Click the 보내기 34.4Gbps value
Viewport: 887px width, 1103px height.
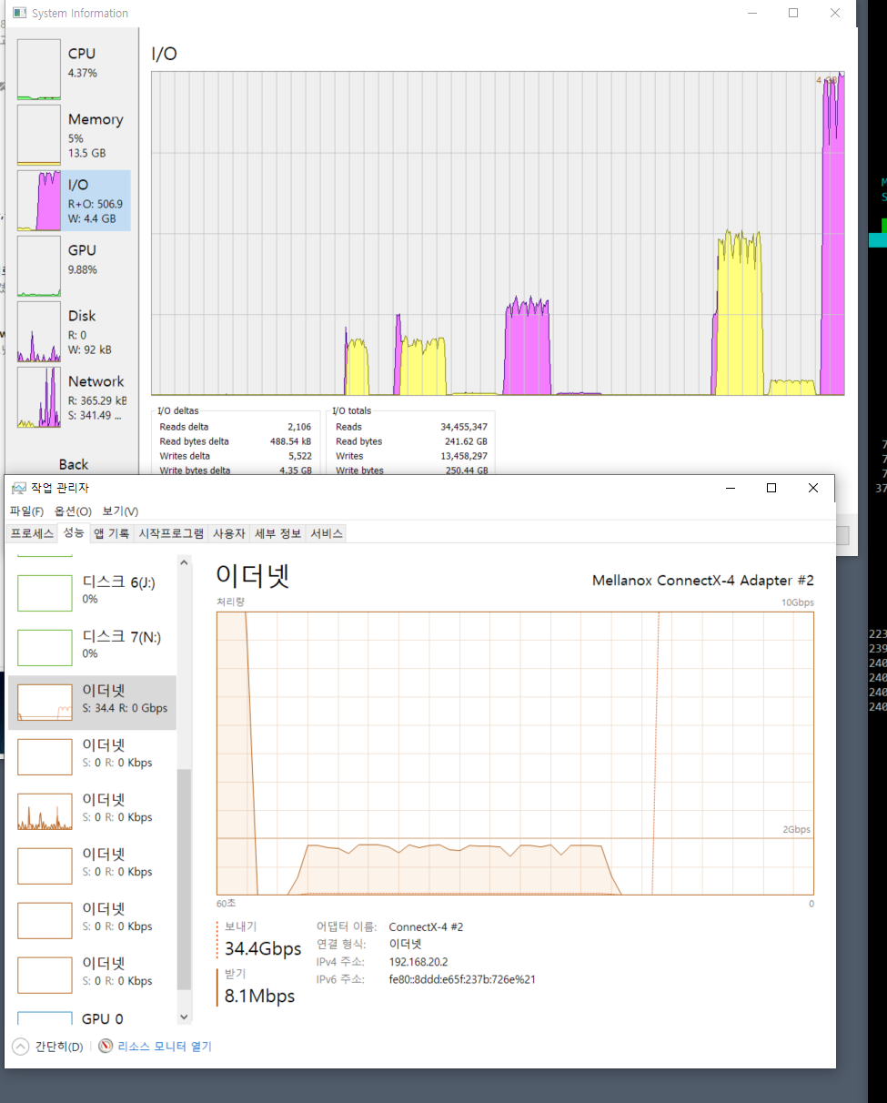click(263, 949)
